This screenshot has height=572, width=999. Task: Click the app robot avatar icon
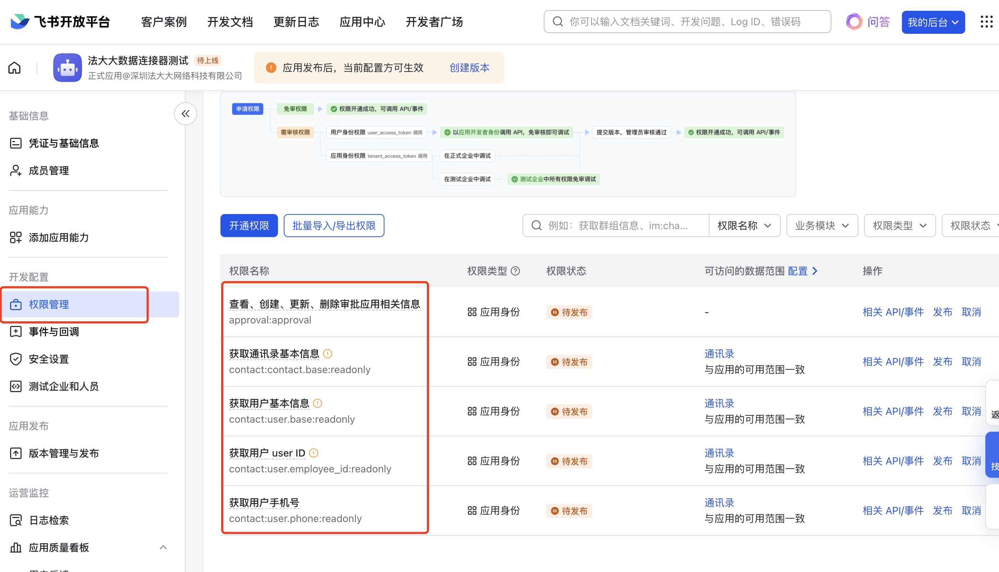pos(68,68)
